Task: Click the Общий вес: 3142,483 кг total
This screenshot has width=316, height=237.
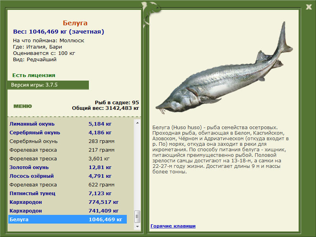Action: tap(105, 108)
